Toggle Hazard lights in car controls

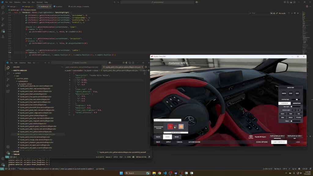[282, 114]
